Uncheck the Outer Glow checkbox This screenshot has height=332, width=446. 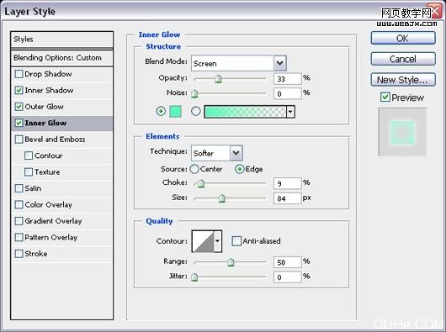point(19,107)
